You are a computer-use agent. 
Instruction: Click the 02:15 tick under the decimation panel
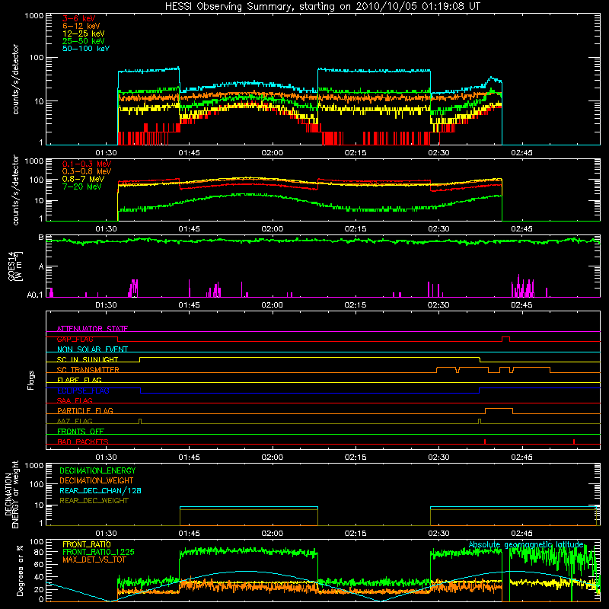point(356,534)
